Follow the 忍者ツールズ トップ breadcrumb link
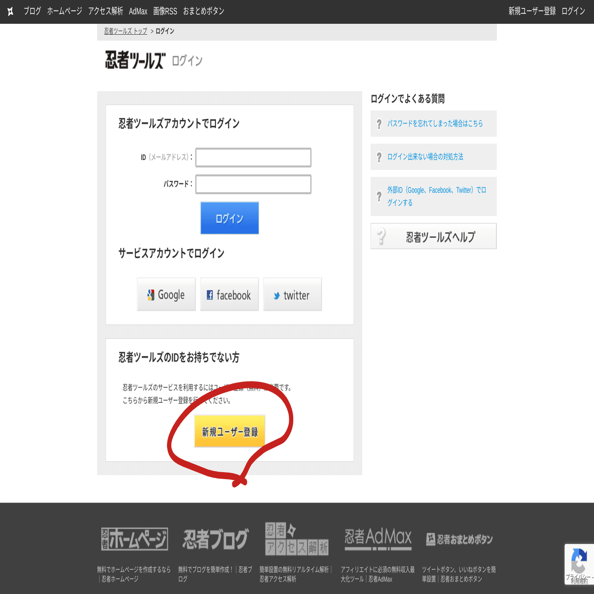 coord(125,31)
